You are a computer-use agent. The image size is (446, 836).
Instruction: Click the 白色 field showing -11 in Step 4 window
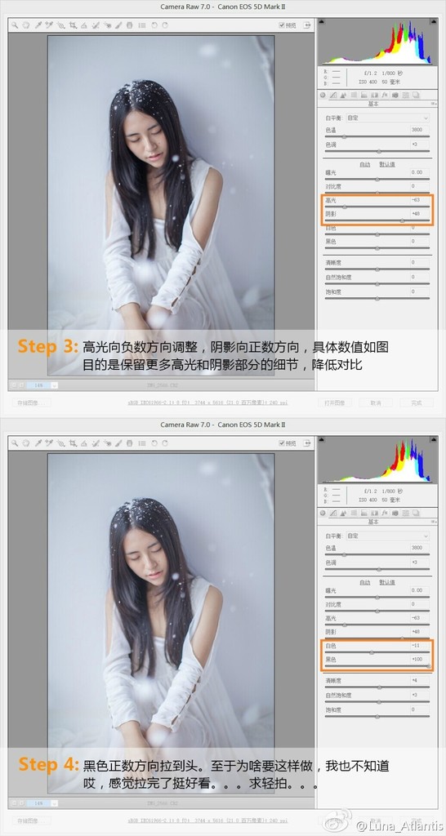tap(419, 646)
